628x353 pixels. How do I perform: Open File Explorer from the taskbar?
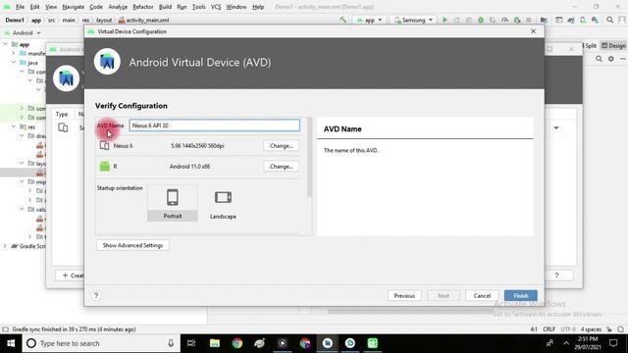tap(215, 343)
